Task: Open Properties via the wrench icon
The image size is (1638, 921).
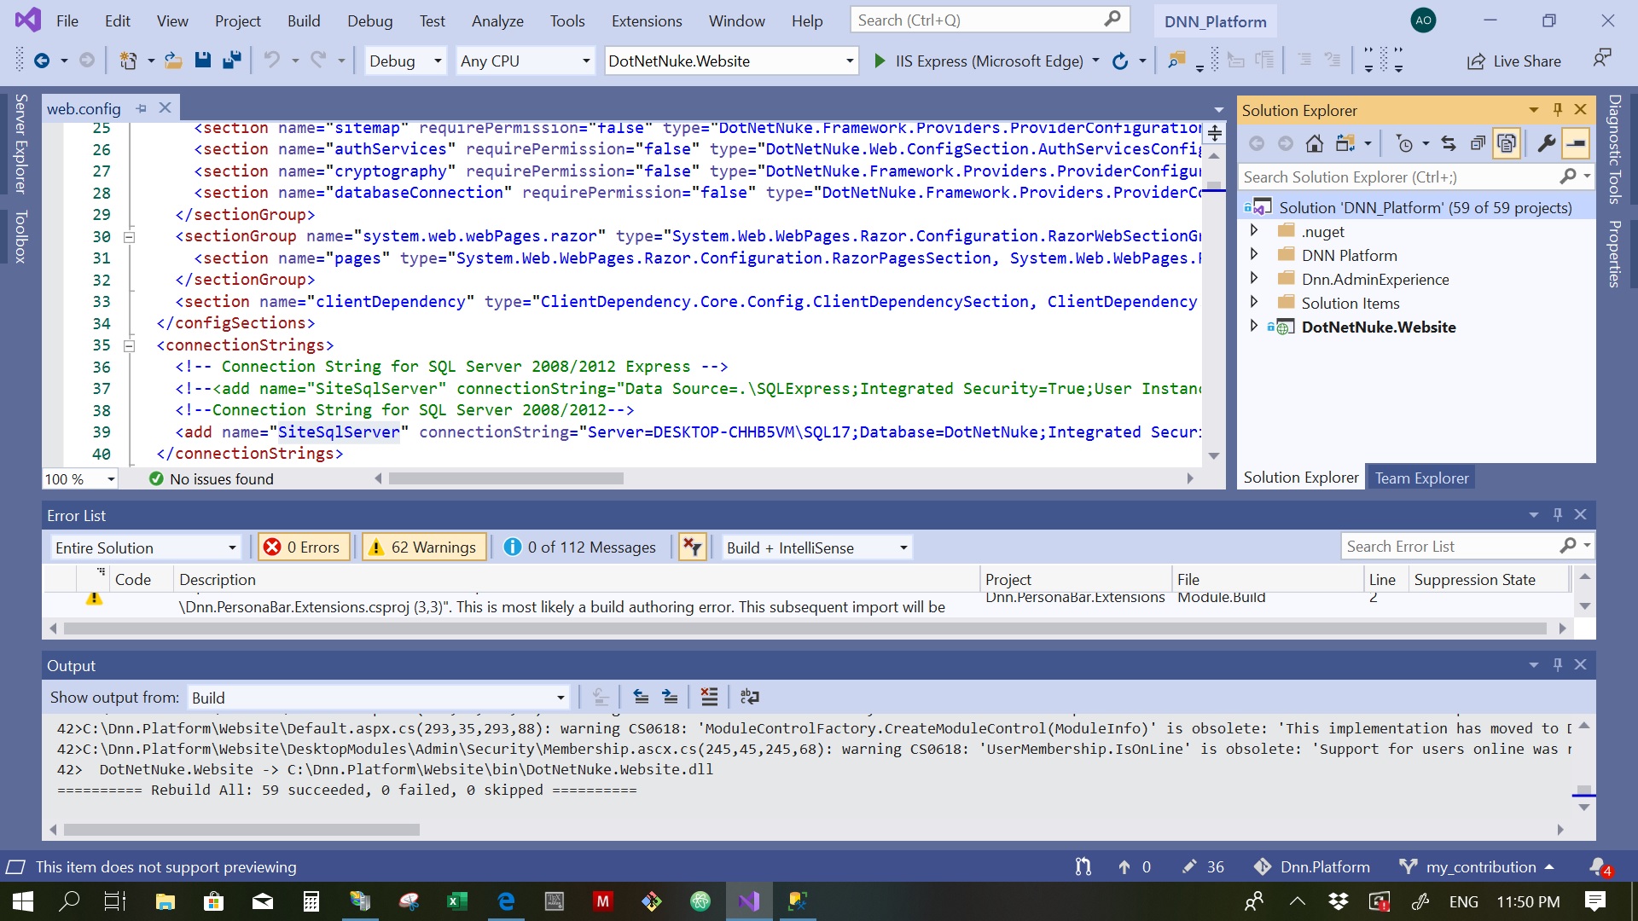Action: [1545, 143]
